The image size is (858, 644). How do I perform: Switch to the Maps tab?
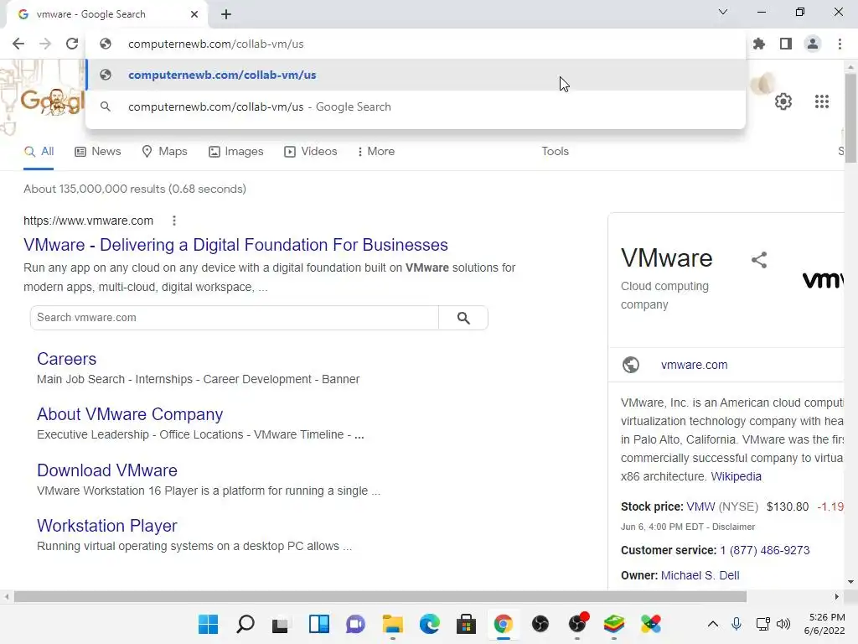[x=164, y=152]
